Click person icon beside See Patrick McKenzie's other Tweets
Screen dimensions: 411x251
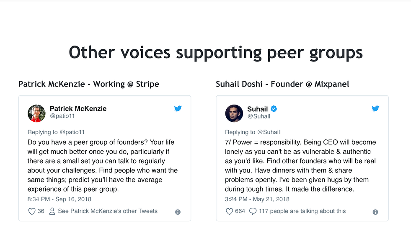52,211
